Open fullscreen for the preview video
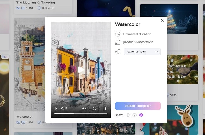Screen dimensions: 205x135 pyautogui.click(x=95, y=108)
